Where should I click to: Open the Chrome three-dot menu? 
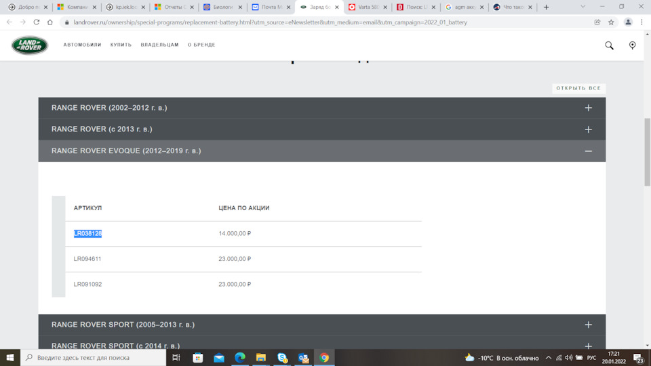point(642,22)
